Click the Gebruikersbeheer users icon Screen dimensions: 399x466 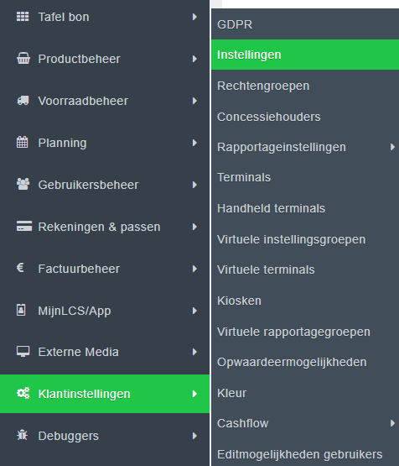click(x=23, y=184)
